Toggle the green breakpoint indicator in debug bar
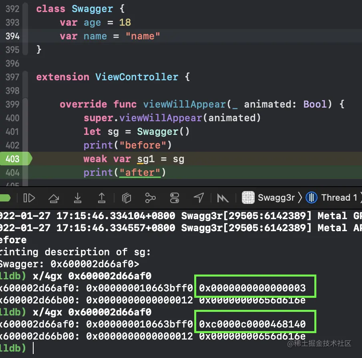This screenshot has width=362, height=358. click(5, 198)
